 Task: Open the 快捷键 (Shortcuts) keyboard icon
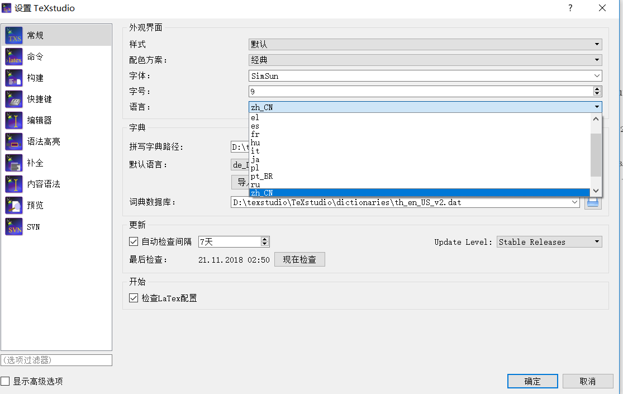[x=14, y=99]
